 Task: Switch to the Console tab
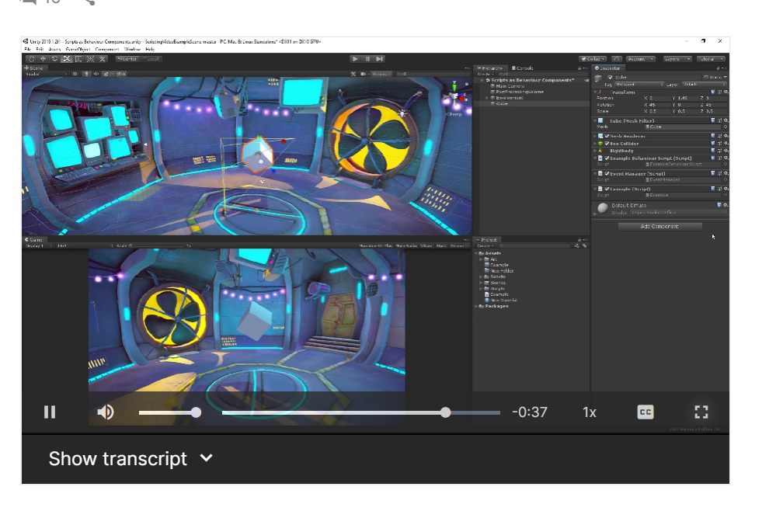click(x=523, y=68)
